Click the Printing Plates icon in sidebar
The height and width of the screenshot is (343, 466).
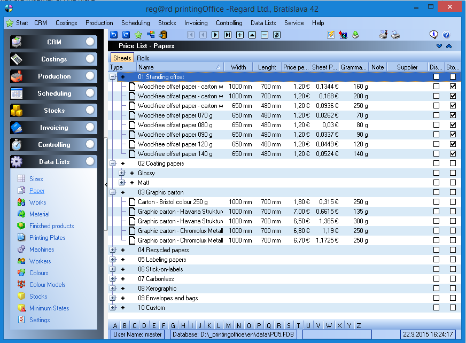pyautogui.click(x=21, y=238)
